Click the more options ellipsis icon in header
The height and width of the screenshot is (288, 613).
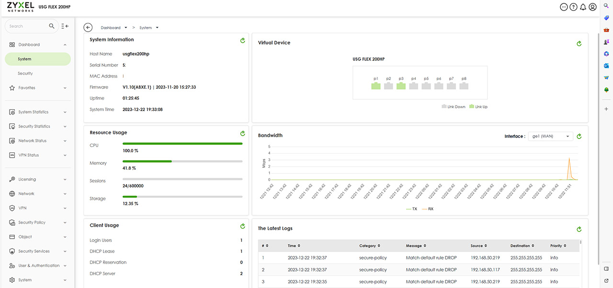[x=564, y=7]
